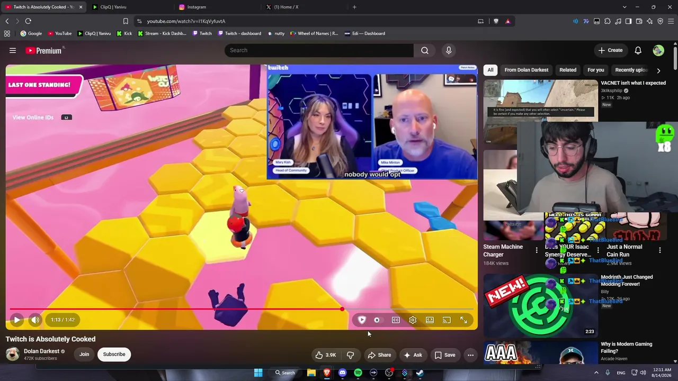The height and width of the screenshot is (381, 678).
Task: Open the Modrinth Just Changed Modding thumbnail
Action: pos(540,305)
